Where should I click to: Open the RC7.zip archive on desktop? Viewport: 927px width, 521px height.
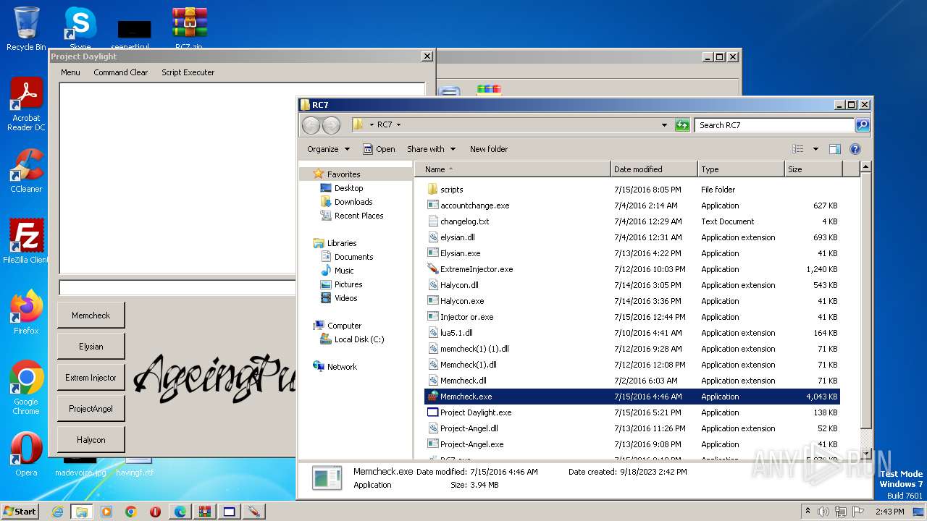pyautogui.click(x=189, y=29)
